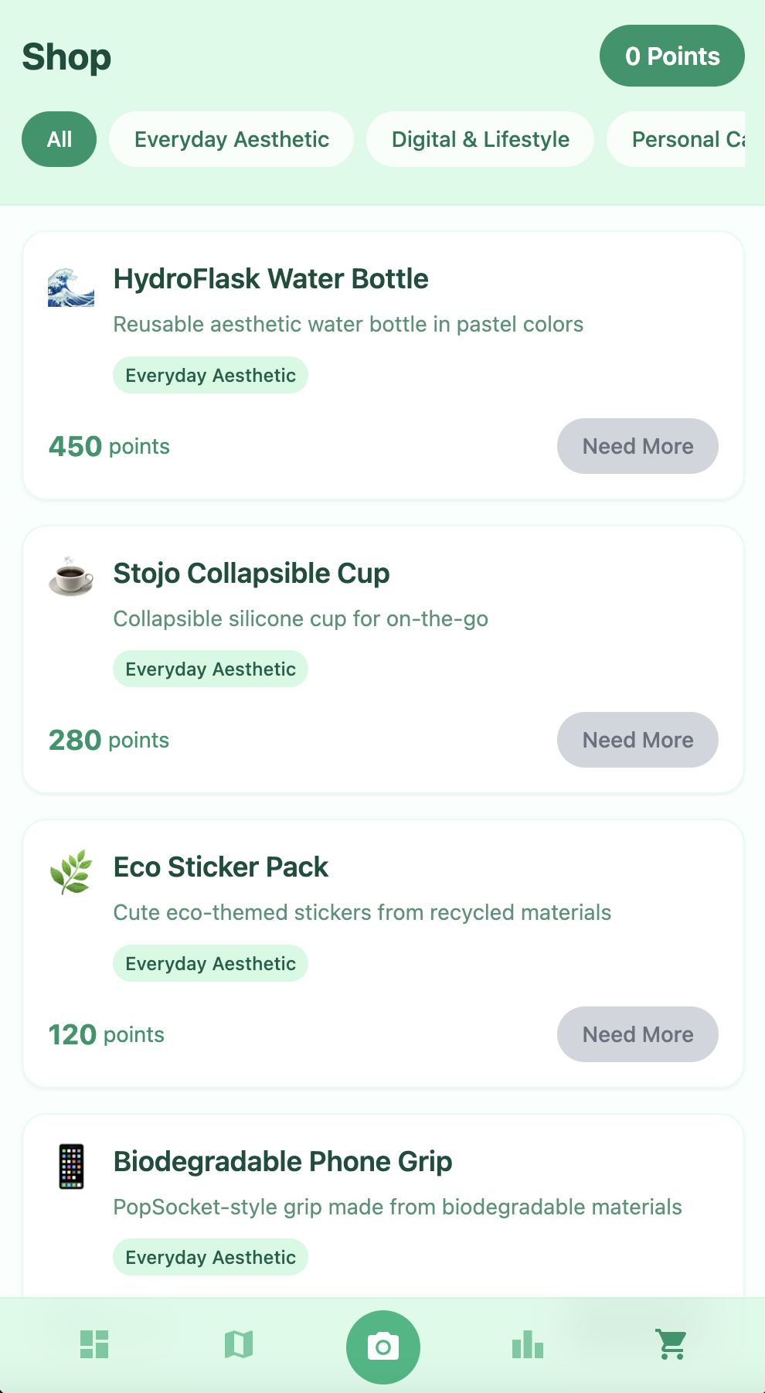Screen dimensions: 765x1393
Task: Click the coffee cup emoji on Stojo card
Action: [71, 576]
